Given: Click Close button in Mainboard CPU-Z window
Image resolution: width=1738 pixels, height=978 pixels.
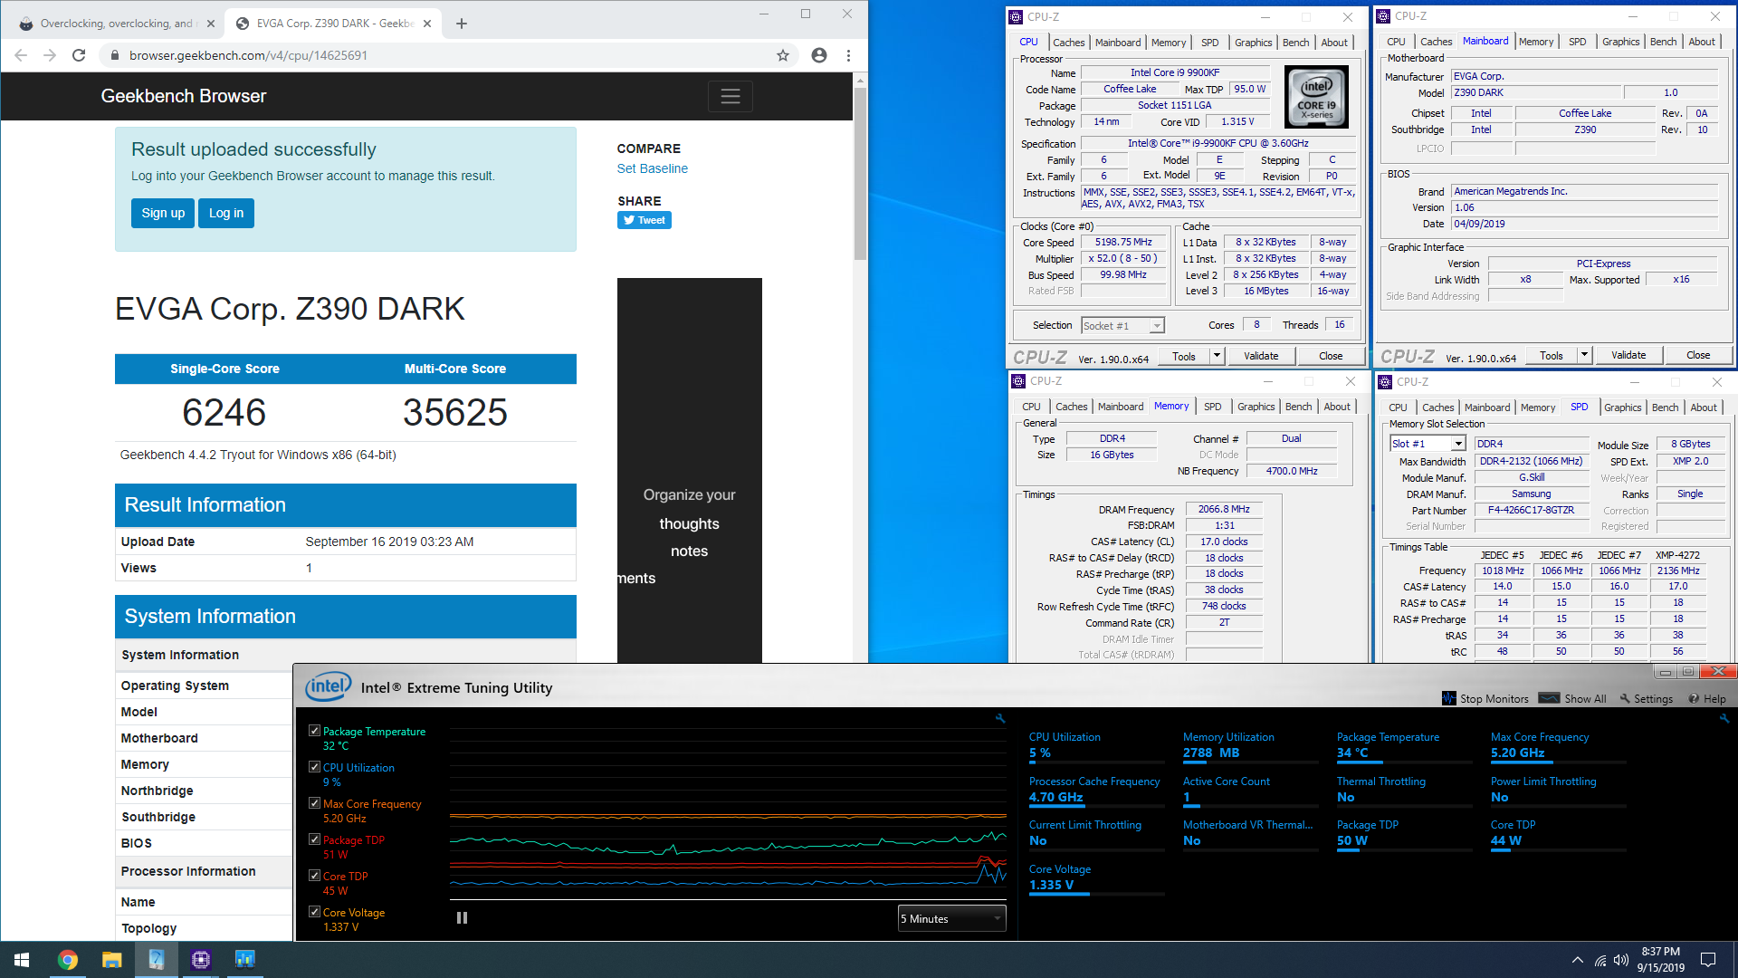Looking at the screenshot, I should tap(1698, 355).
